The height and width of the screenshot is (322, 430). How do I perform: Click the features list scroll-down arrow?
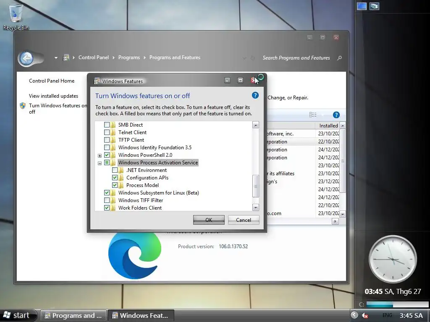(x=256, y=208)
